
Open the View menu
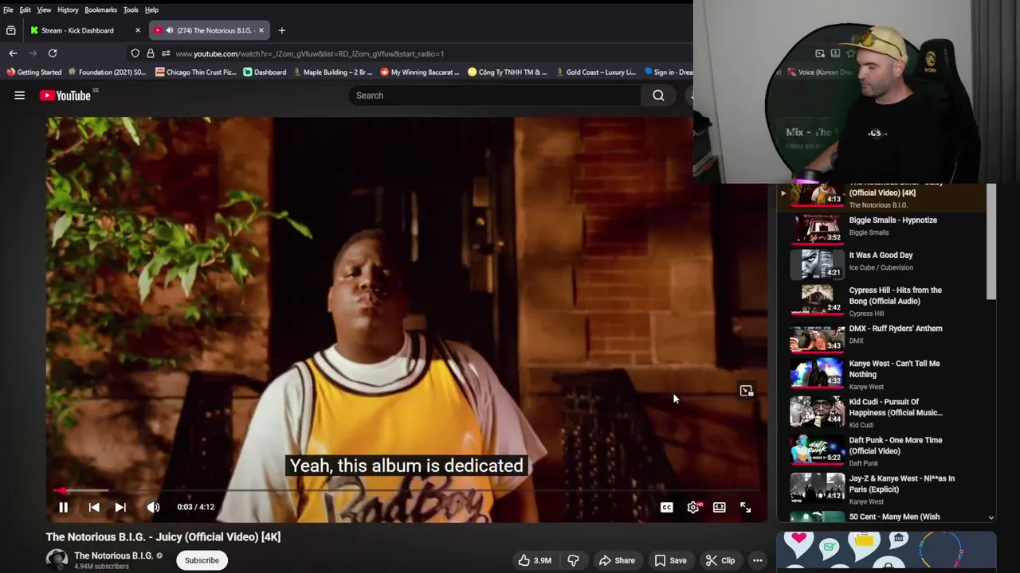click(44, 10)
